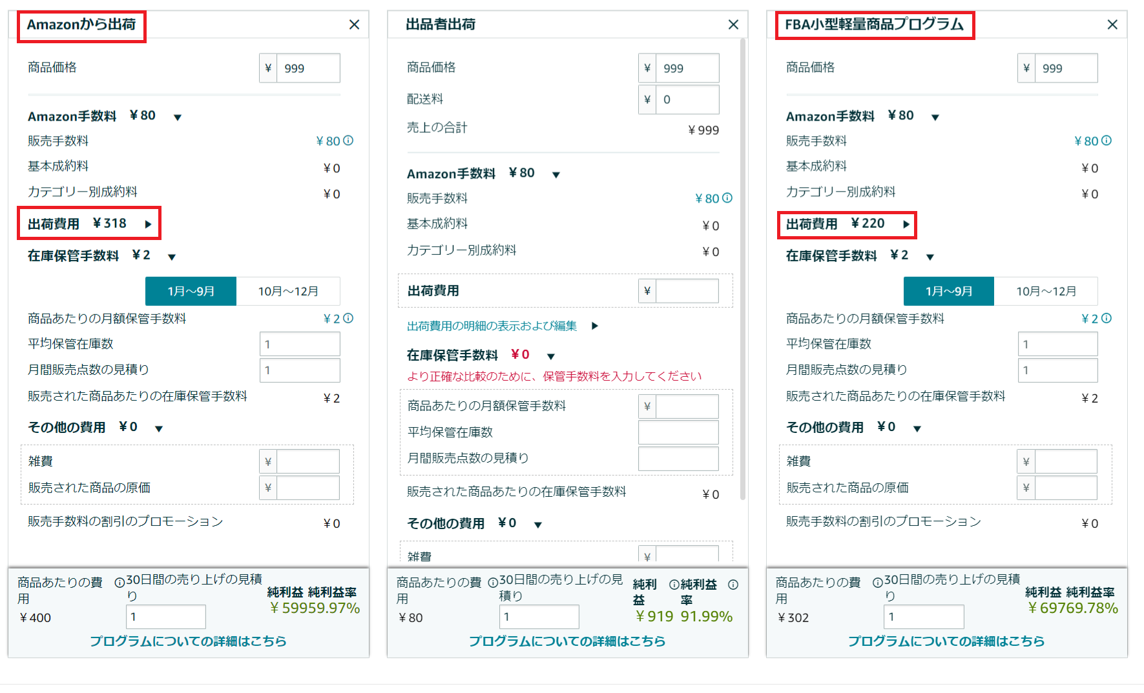Click red warning より正確な比較のために text

(554, 376)
